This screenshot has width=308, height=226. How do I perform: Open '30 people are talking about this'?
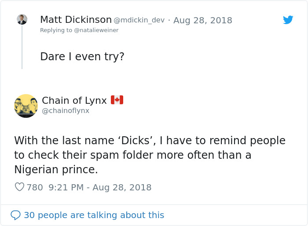94,215
